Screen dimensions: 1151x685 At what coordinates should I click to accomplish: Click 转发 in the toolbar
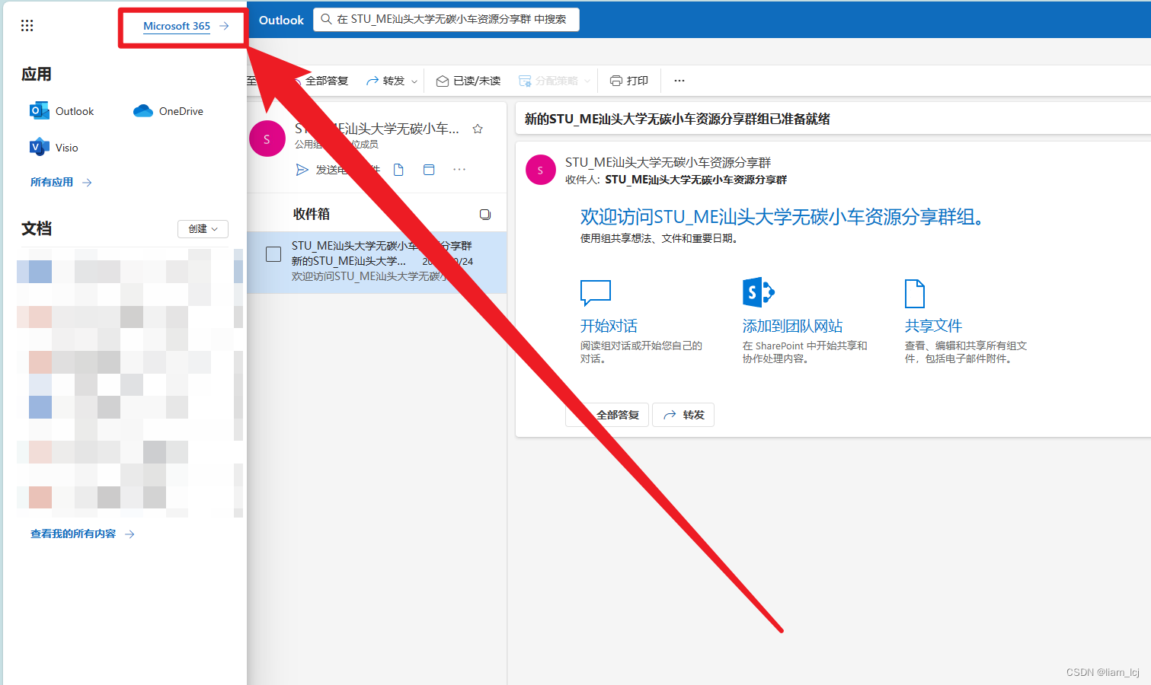pos(385,81)
